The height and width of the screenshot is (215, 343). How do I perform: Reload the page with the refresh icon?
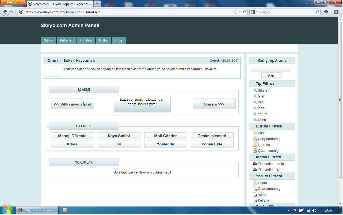point(245,12)
